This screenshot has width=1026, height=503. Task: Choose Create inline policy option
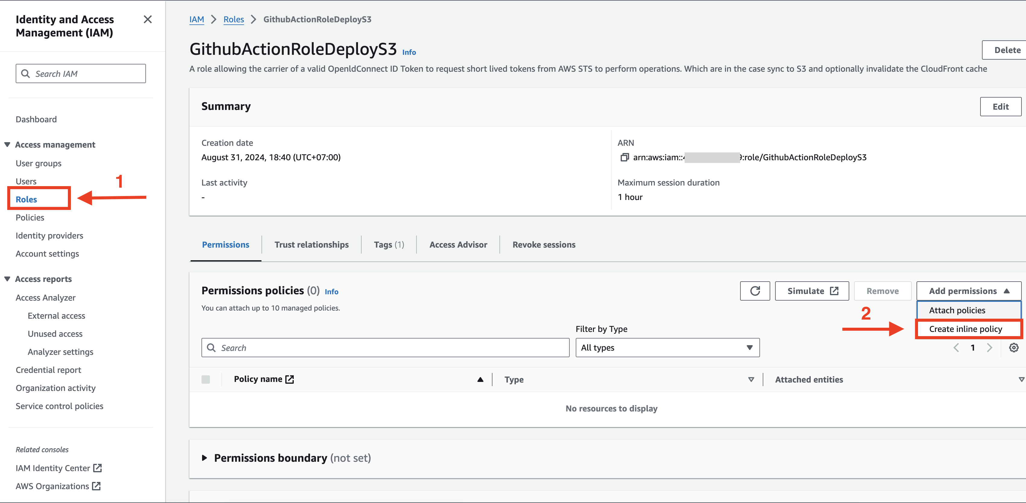coord(969,329)
